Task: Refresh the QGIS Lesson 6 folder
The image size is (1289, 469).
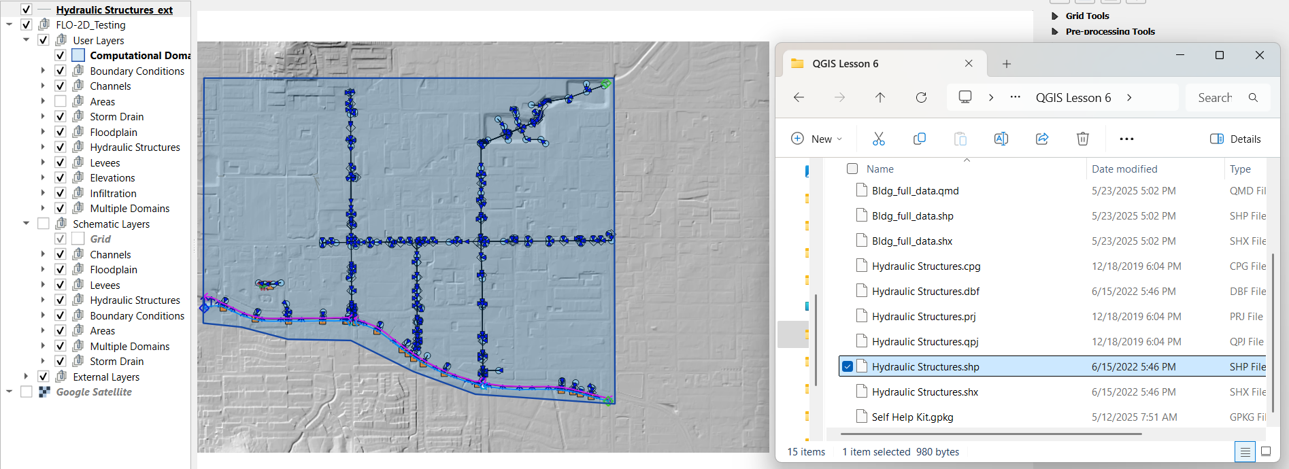Action: coord(921,97)
